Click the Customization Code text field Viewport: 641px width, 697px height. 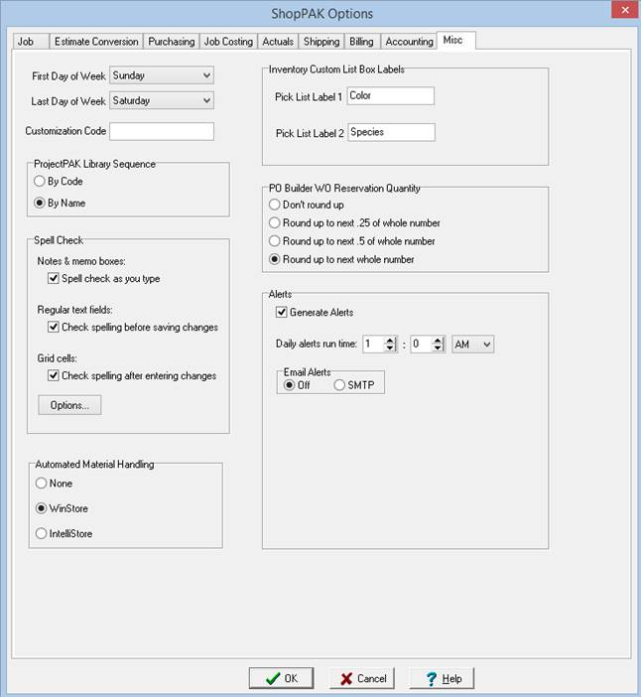(x=162, y=131)
